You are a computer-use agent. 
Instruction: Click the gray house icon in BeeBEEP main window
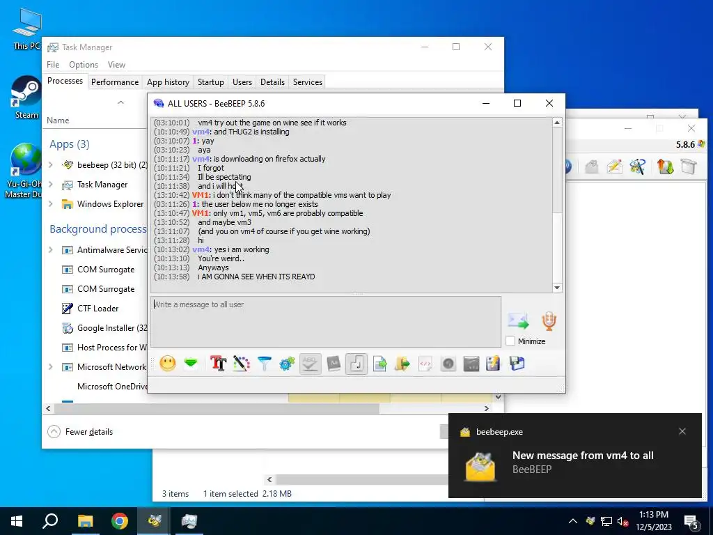[x=592, y=166]
